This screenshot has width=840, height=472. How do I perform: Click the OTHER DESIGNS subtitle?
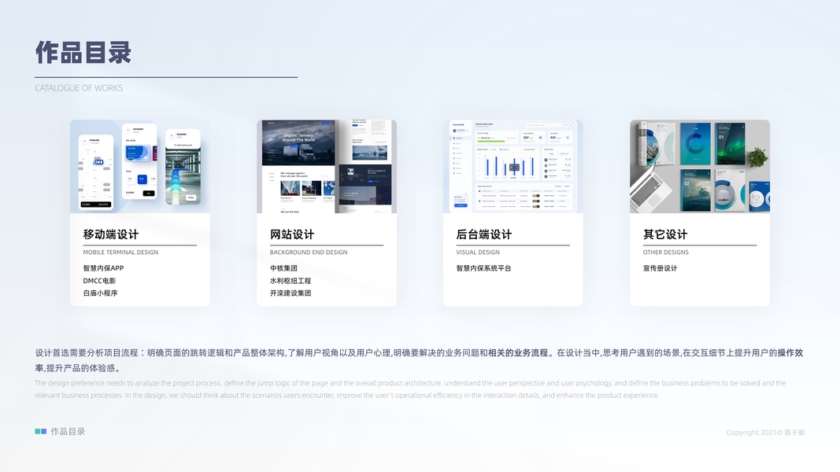[666, 252]
